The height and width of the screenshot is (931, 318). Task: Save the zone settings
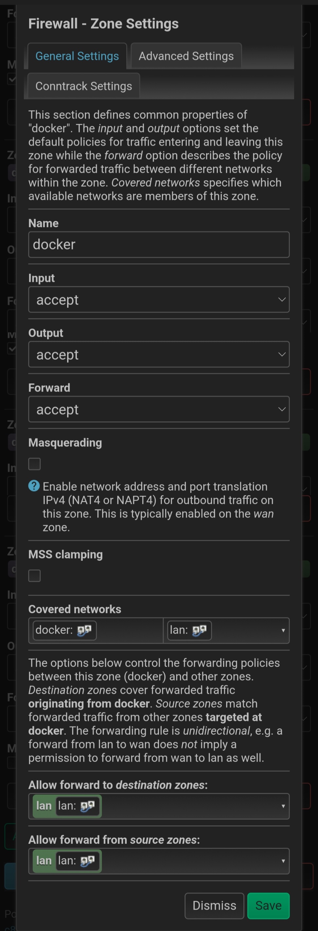[x=269, y=905]
